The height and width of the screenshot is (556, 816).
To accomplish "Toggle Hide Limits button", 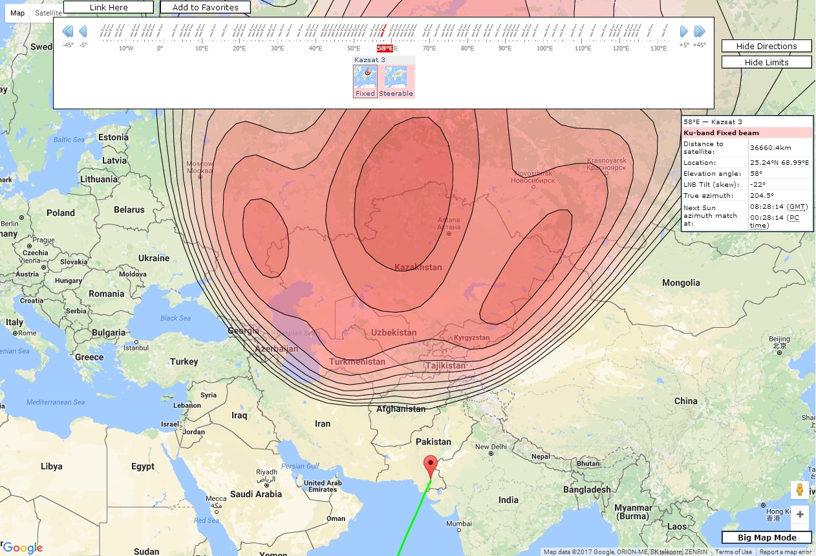I will (766, 62).
